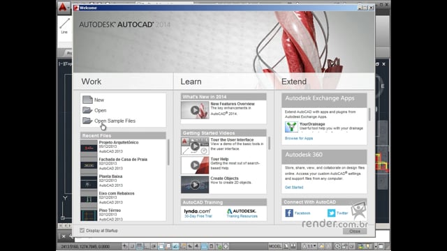Click the toolbar lock icon in status bar
This screenshot has width=447, height=251.
click(344, 246)
